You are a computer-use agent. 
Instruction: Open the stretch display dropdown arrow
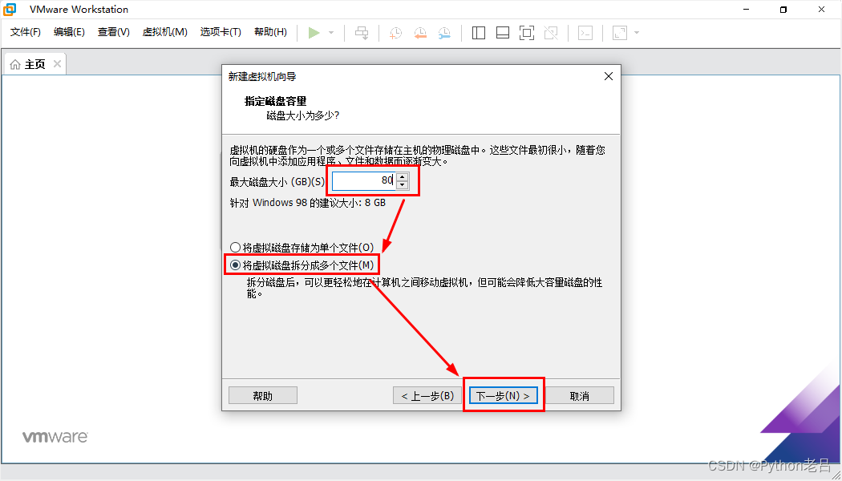637,33
